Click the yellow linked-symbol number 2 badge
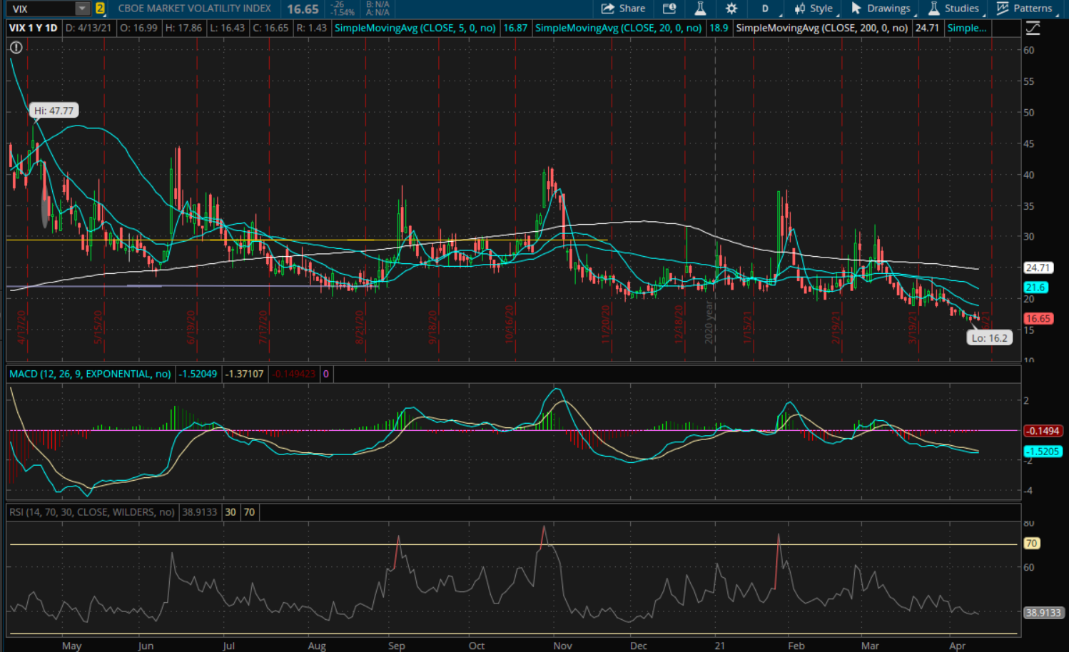The image size is (1069, 652). [100, 9]
